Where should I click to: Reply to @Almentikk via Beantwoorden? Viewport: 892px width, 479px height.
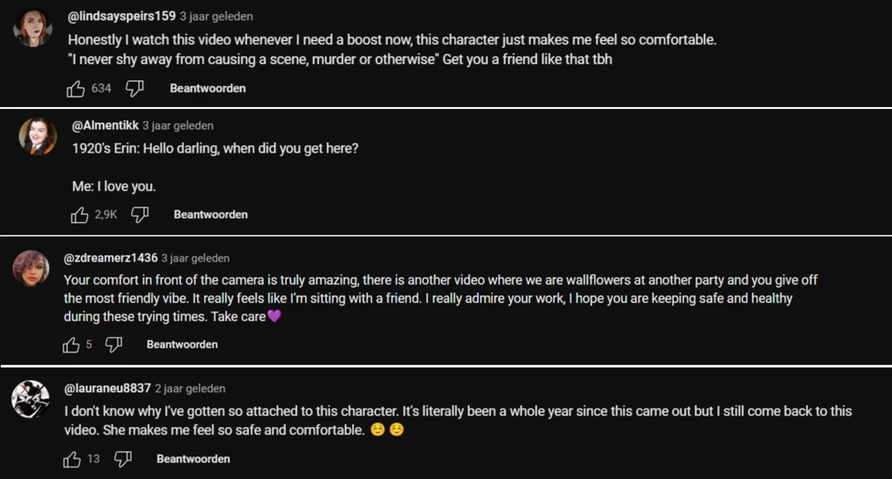(x=211, y=215)
